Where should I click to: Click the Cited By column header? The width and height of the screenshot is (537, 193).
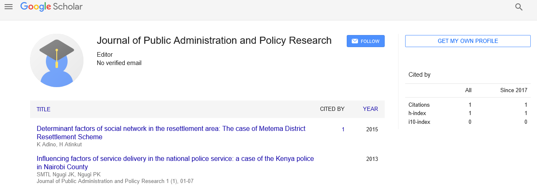click(332, 109)
